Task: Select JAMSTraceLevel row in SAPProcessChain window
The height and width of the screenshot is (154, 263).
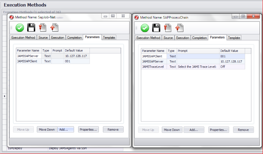Action: [193, 67]
